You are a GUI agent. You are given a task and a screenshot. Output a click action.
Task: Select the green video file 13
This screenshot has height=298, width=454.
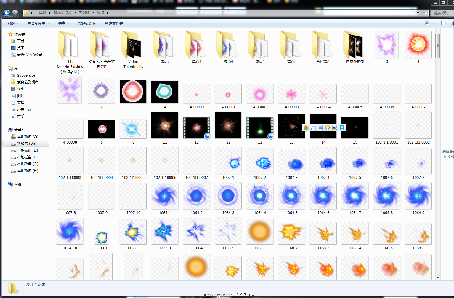260,128
